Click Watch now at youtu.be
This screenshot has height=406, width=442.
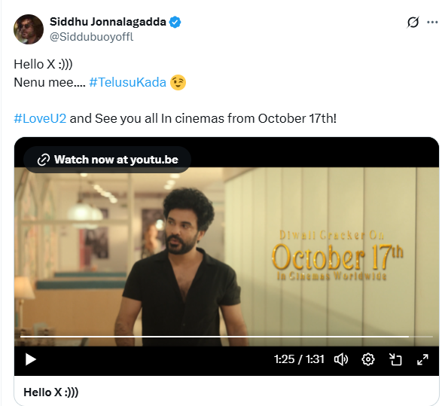108,160
